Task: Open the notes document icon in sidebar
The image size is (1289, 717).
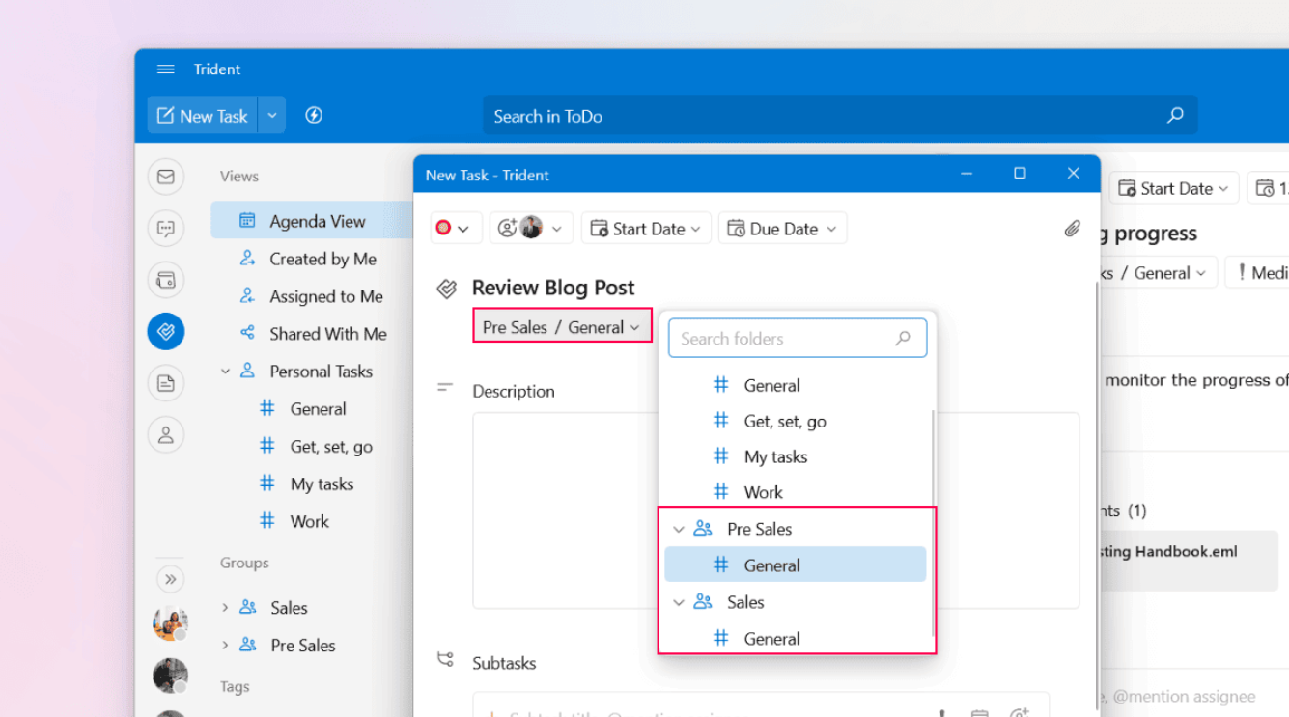Action: 166,384
